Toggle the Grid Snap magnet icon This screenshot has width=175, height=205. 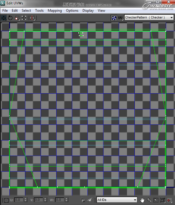coord(169,200)
